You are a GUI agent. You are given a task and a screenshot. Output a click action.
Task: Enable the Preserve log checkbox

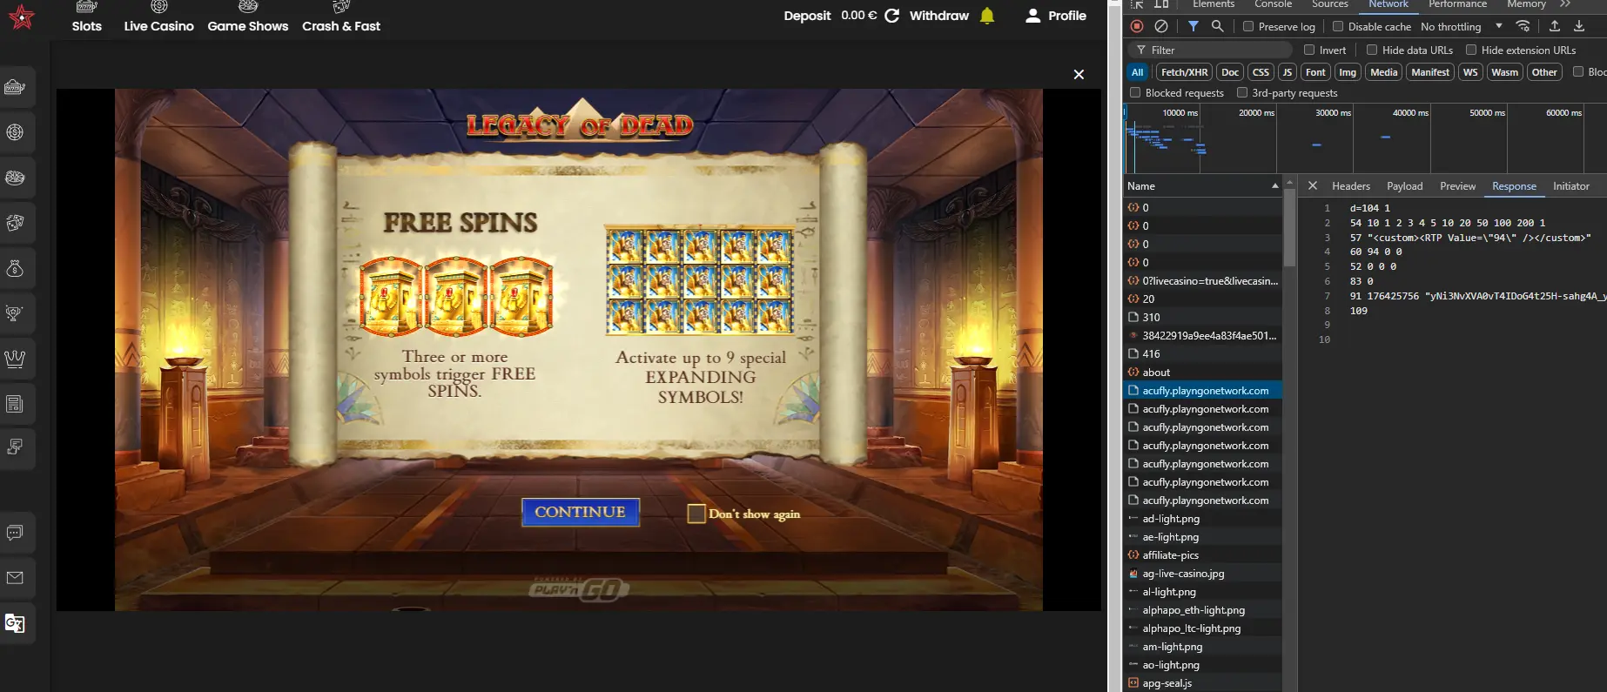(1248, 26)
